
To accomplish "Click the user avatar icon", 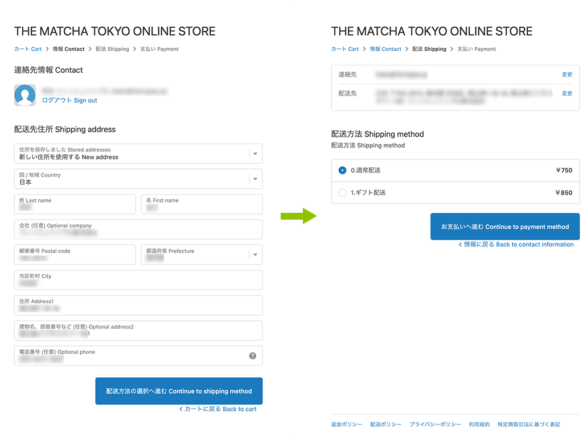I will pyautogui.click(x=25, y=95).
